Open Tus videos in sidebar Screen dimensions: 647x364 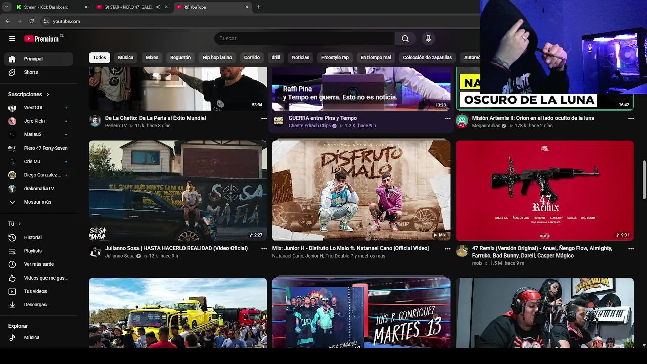tap(38, 291)
